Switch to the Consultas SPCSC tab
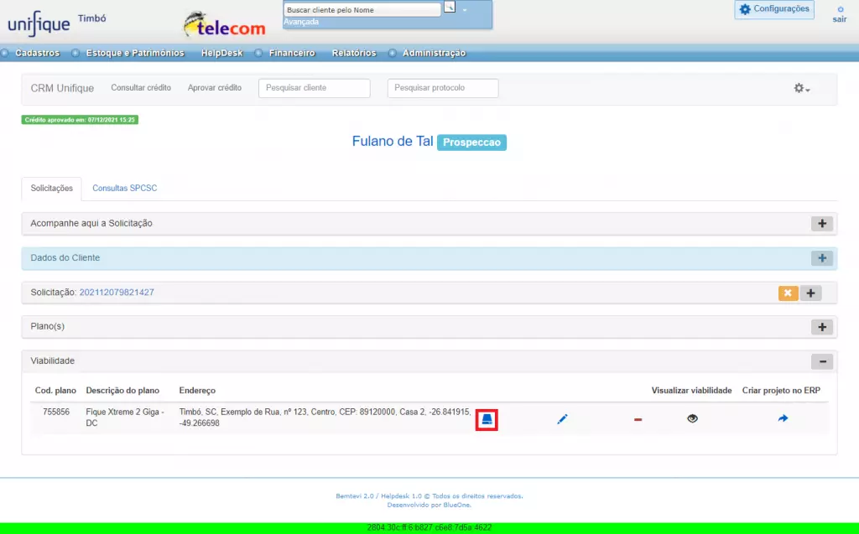The image size is (859, 534). pyautogui.click(x=124, y=188)
